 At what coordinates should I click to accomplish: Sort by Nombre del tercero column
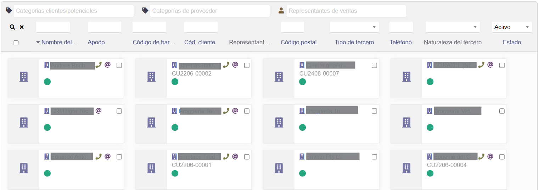click(59, 42)
